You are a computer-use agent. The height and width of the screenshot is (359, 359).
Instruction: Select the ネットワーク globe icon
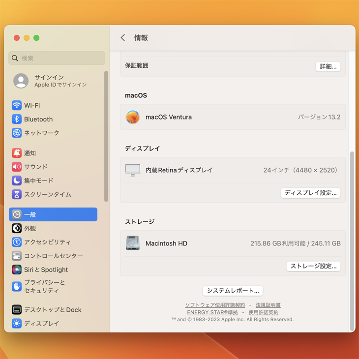[17, 133]
